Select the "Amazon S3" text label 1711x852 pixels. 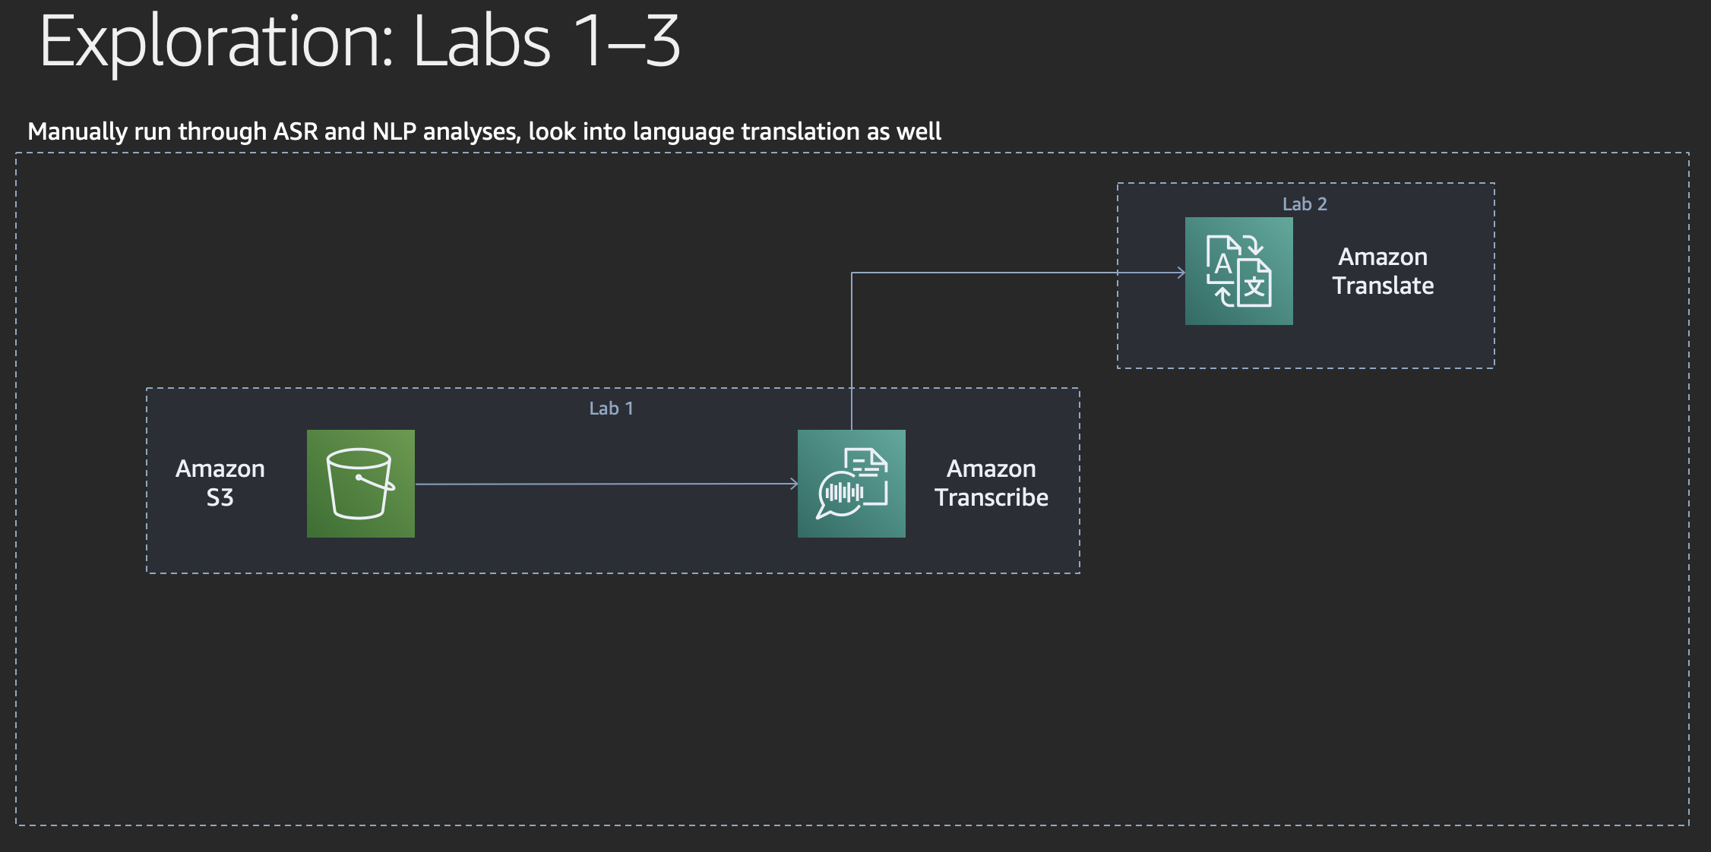click(x=220, y=483)
